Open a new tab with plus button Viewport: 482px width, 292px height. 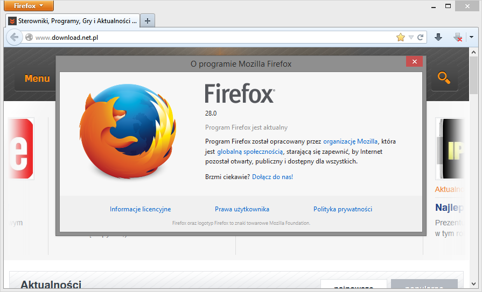coord(148,21)
